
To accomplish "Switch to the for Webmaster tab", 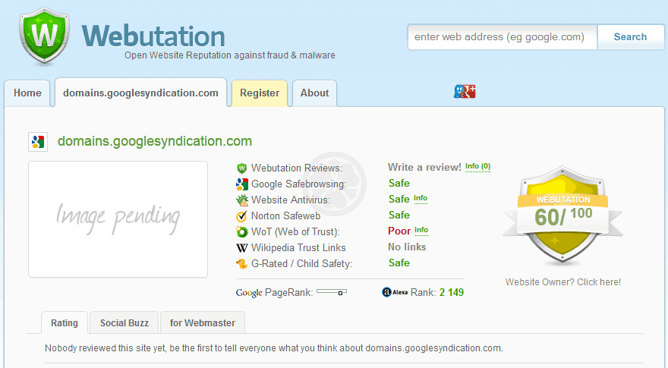I will [x=203, y=322].
